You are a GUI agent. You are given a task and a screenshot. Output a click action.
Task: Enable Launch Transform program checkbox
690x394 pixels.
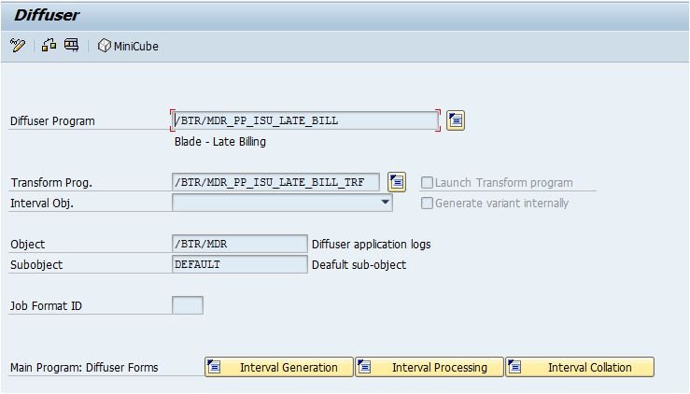[428, 183]
